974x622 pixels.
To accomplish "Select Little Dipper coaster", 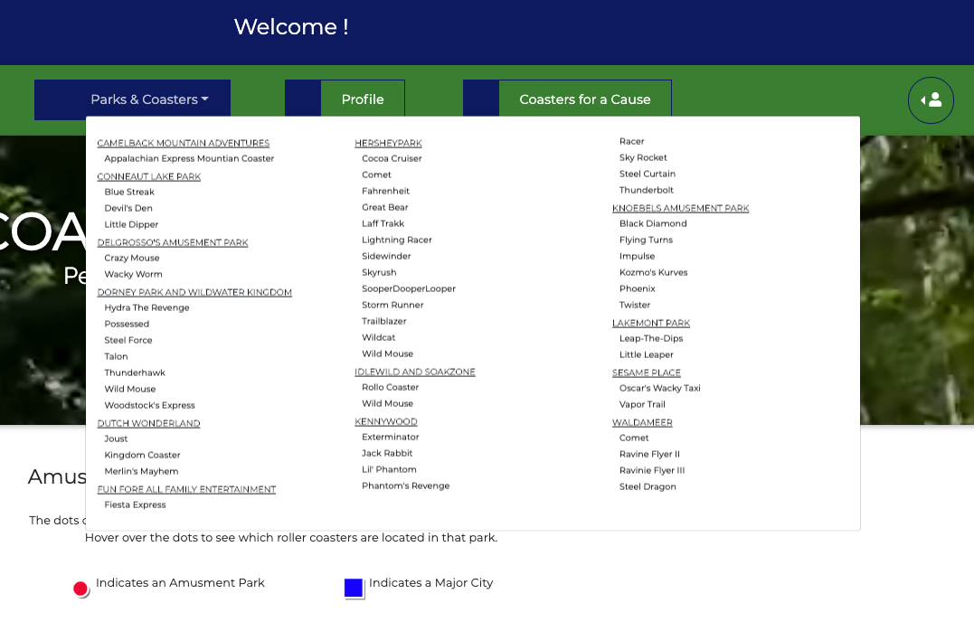I will (x=131, y=224).
